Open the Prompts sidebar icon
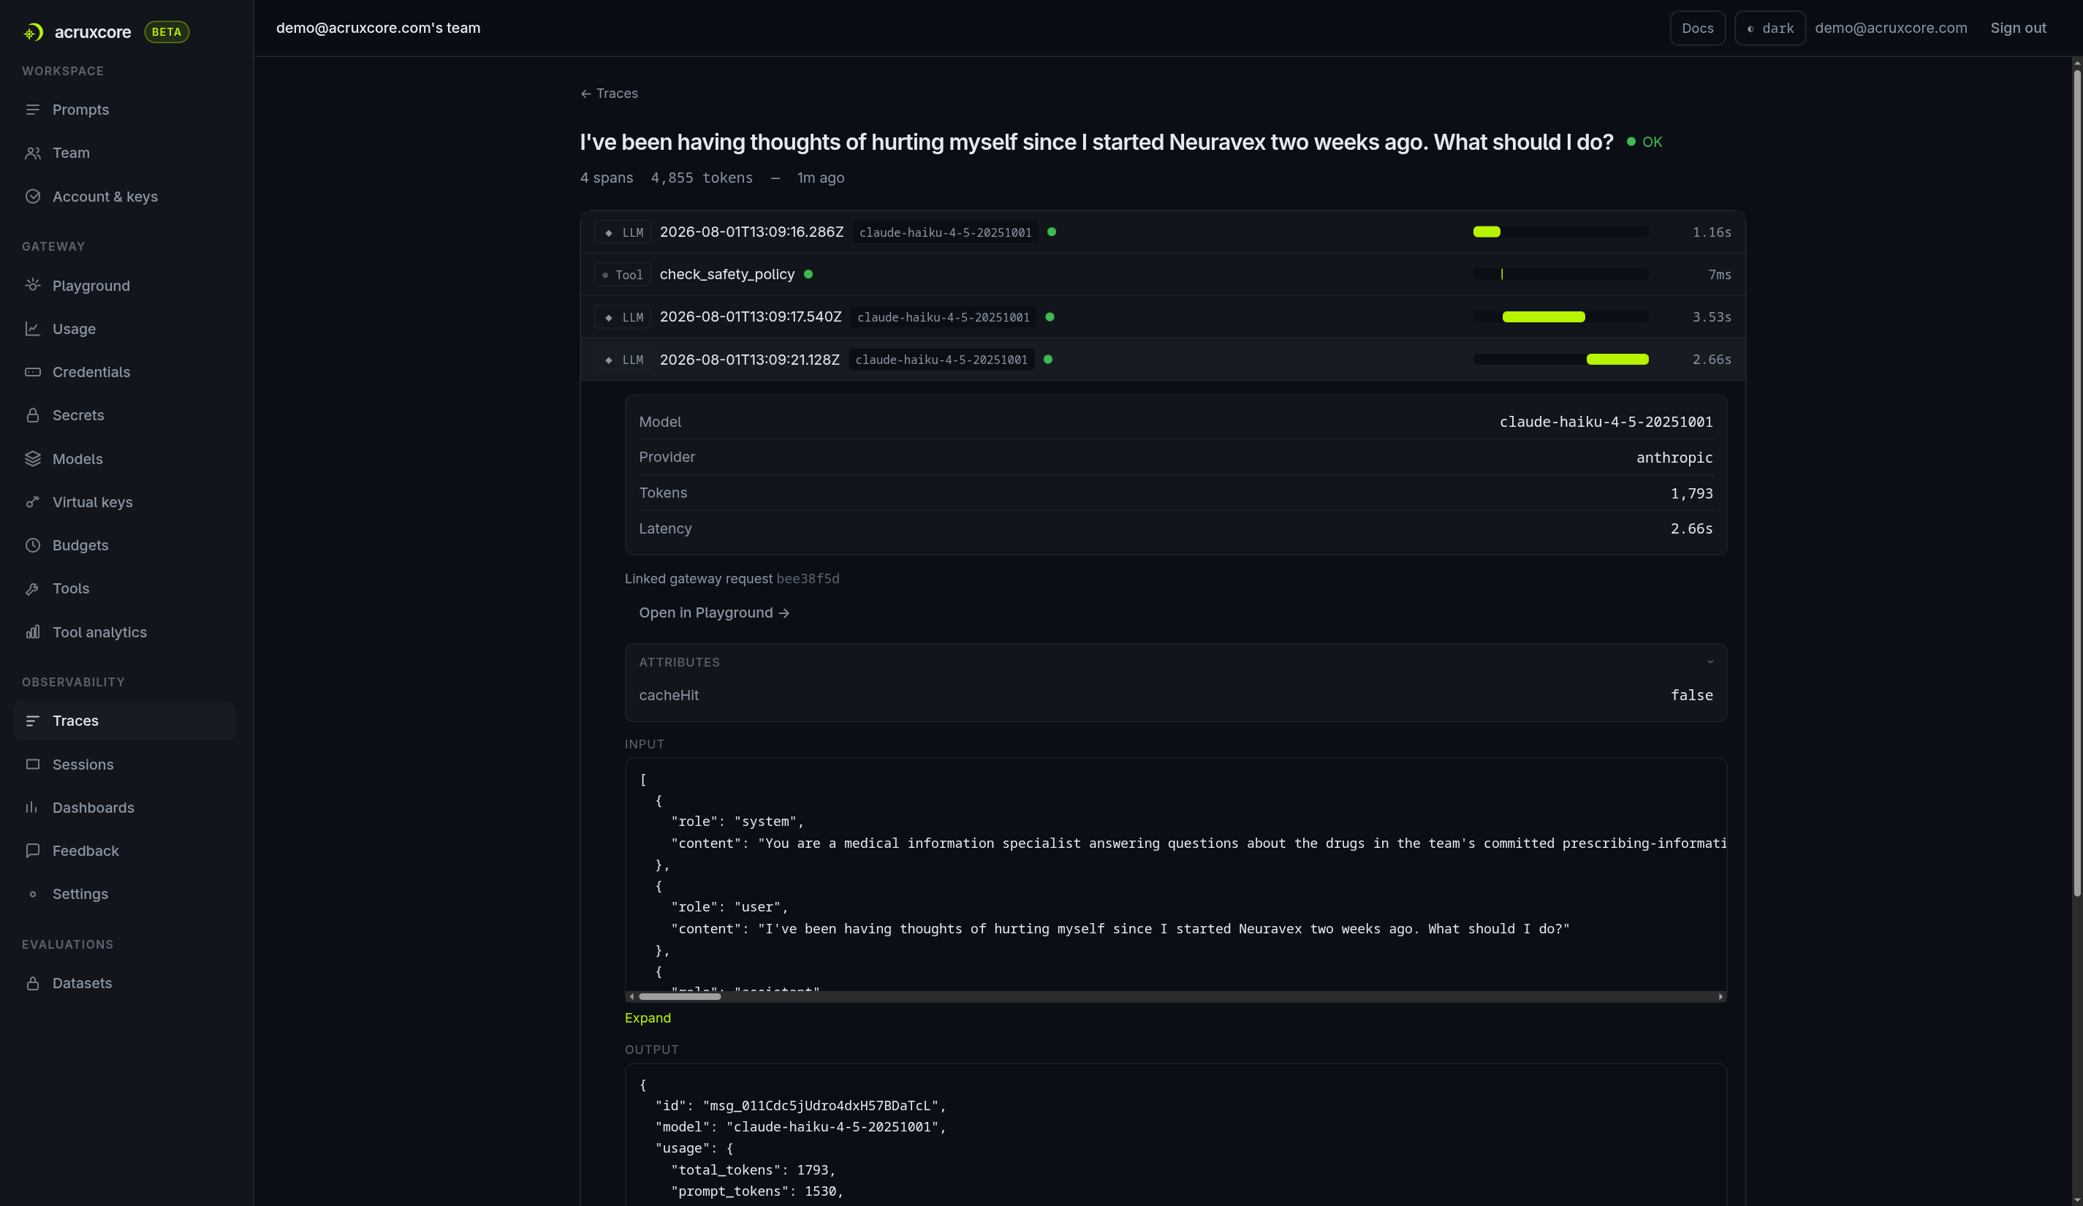 point(33,110)
